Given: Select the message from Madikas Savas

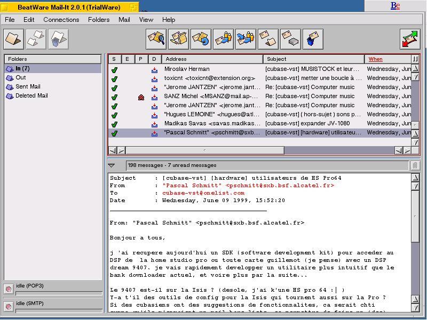Looking at the screenshot, I should pyautogui.click(x=260, y=124).
